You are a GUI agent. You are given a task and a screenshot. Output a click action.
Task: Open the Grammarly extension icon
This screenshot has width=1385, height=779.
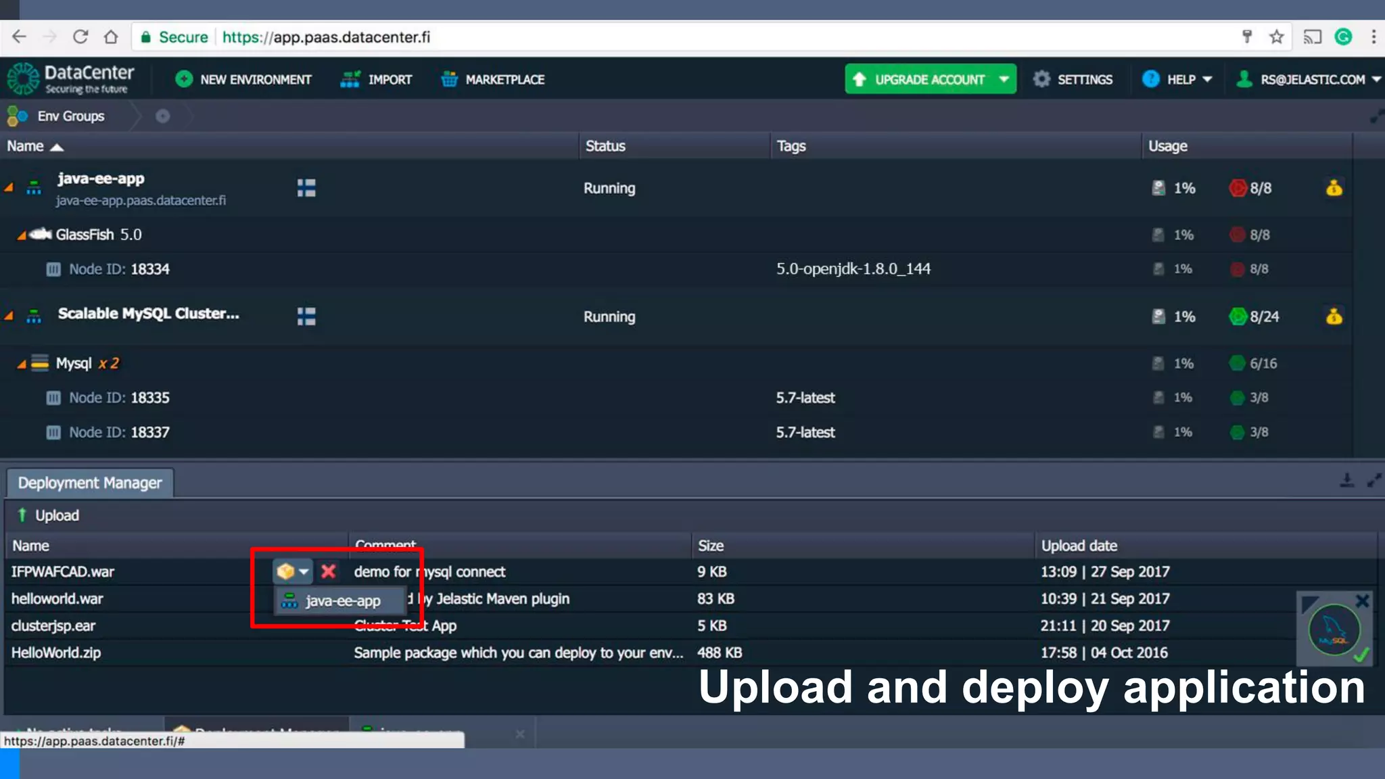(1343, 37)
